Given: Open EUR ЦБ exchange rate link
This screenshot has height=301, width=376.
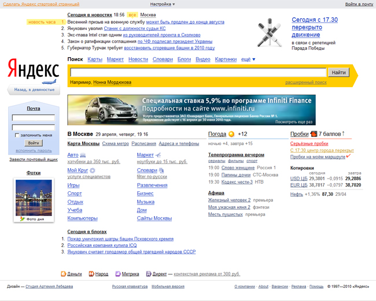Looking at the screenshot, I should coord(298,185).
